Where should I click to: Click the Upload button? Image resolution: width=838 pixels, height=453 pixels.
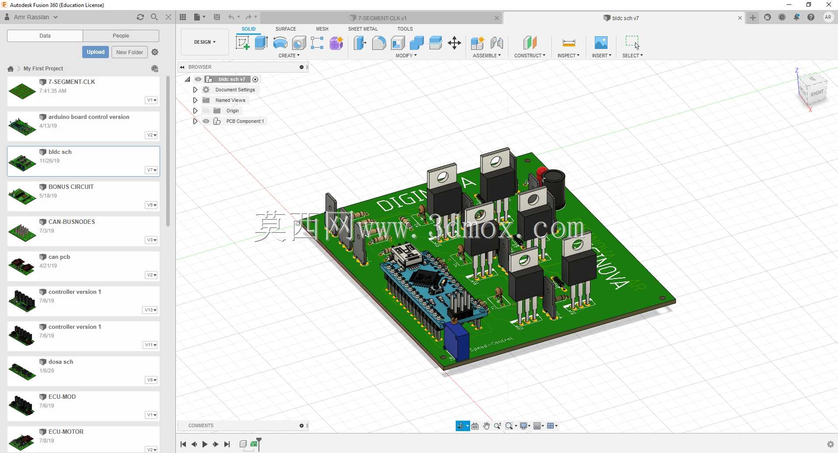[95, 52]
